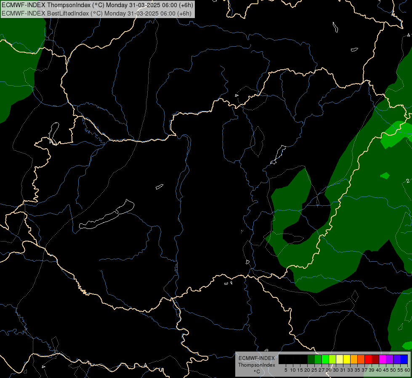412x378 pixels.
Task: Select the blue legend swatch (55-60)
Action: pos(404,360)
